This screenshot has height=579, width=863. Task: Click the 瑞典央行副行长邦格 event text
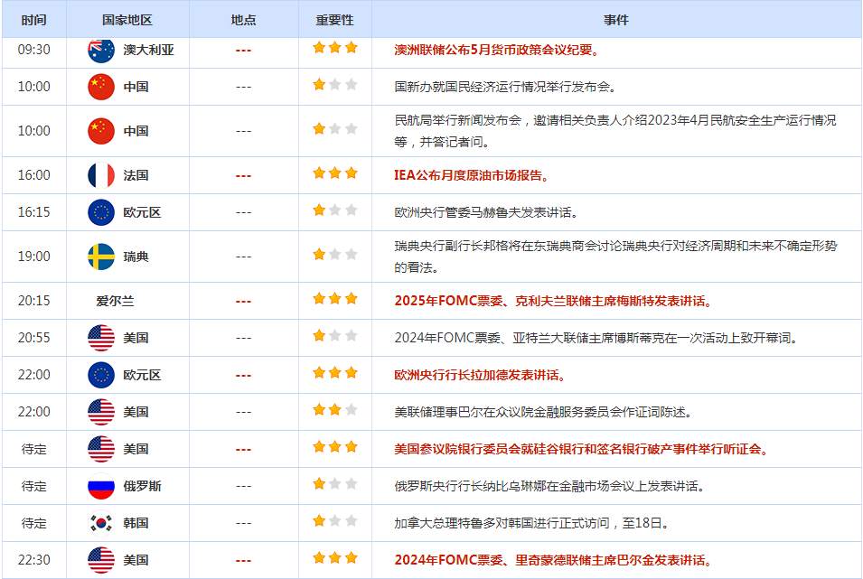(x=615, y=257)
